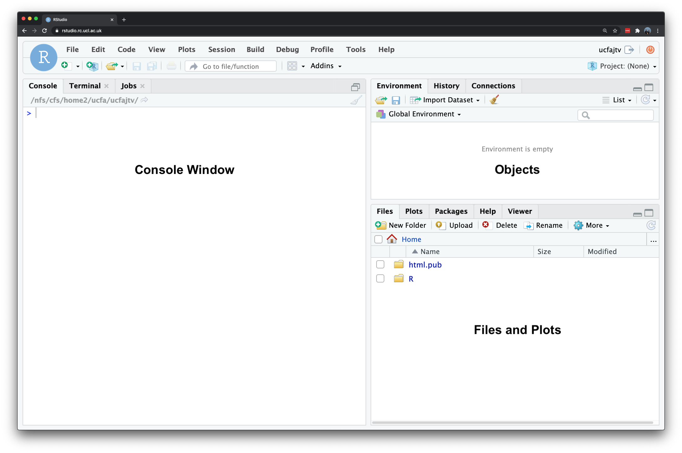Click the refresh environment icon
This screenshot has width=682, height=453.
click(x=644, y=100)
